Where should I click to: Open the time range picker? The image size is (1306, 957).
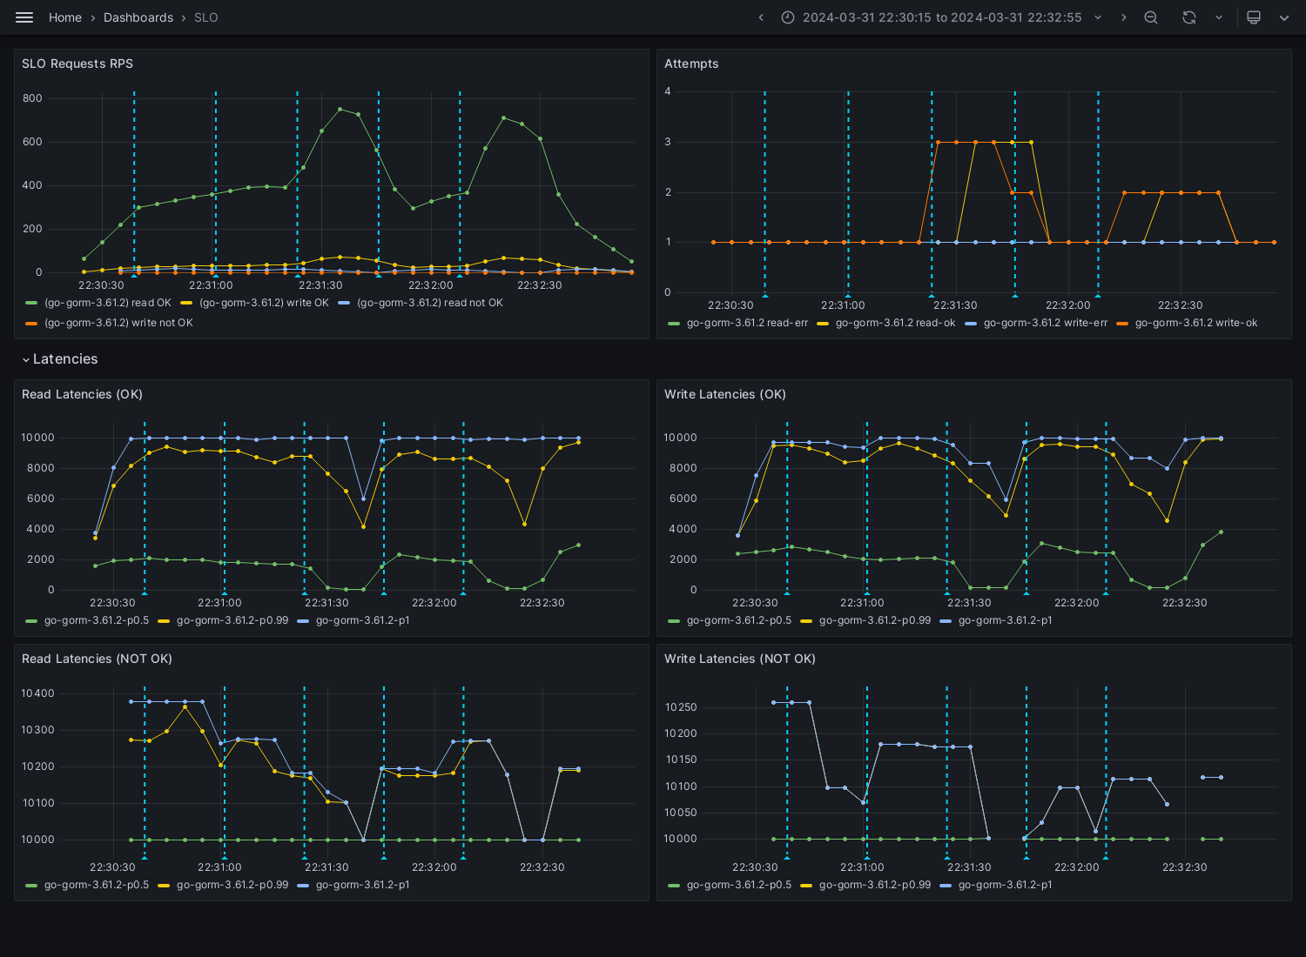click(942, 17)
